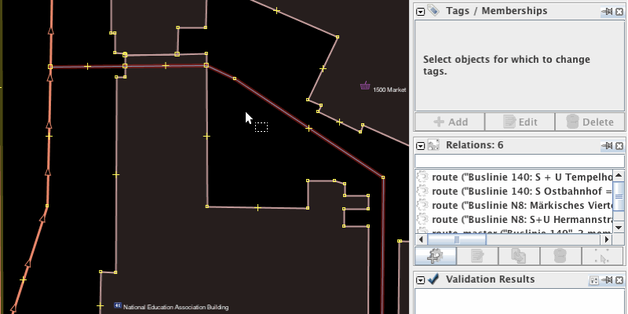The height and width of the screenshot is (314, 628).
Task: Click the relations filter text field
Action: (520, 161)
